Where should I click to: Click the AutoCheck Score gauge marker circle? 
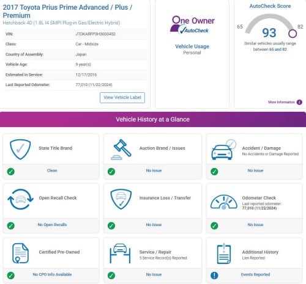click(293, 34)
